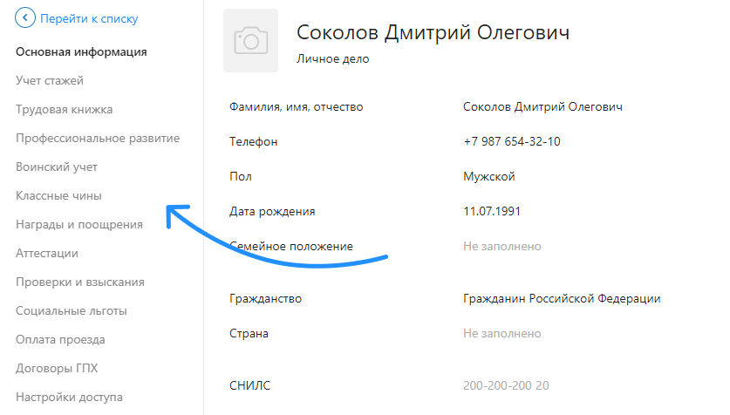Open the "Договоры ГПХ" section
This screenshot has width=730, height=415.
click(x=57, y=369)
